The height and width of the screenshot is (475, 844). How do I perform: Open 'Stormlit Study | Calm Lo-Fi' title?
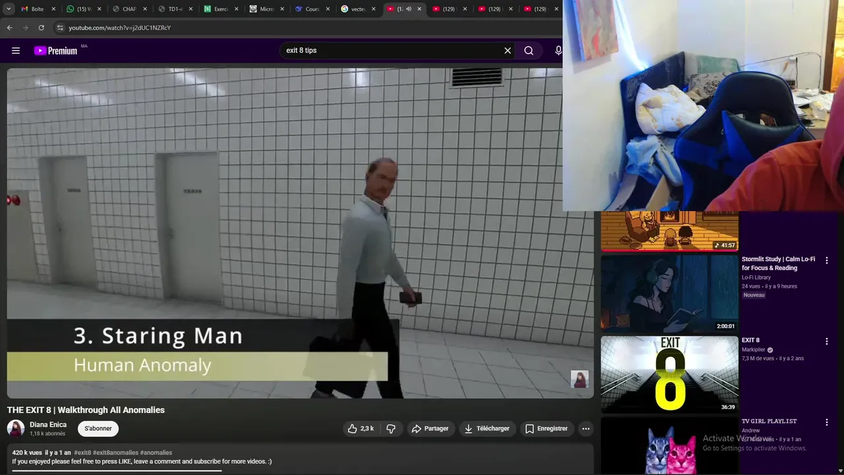click(778, 263)
